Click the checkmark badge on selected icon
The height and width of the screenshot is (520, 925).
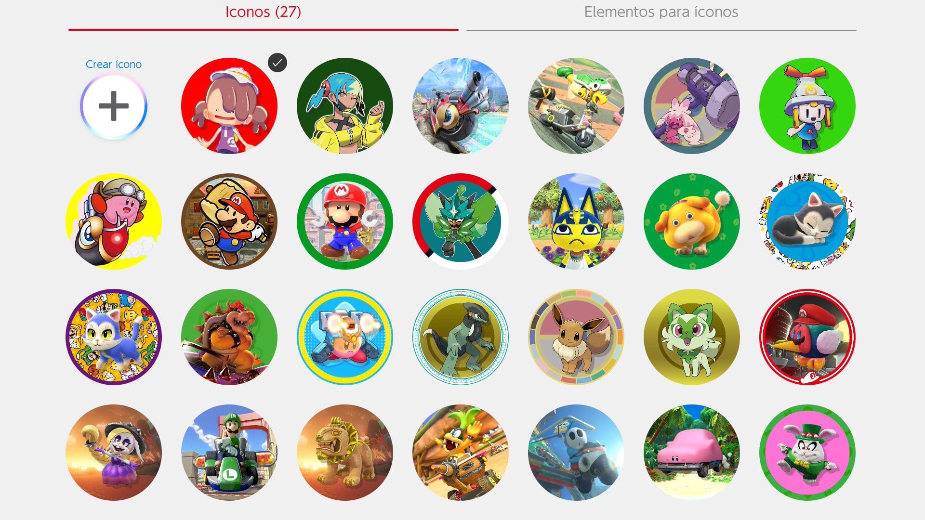click(277, 63)
